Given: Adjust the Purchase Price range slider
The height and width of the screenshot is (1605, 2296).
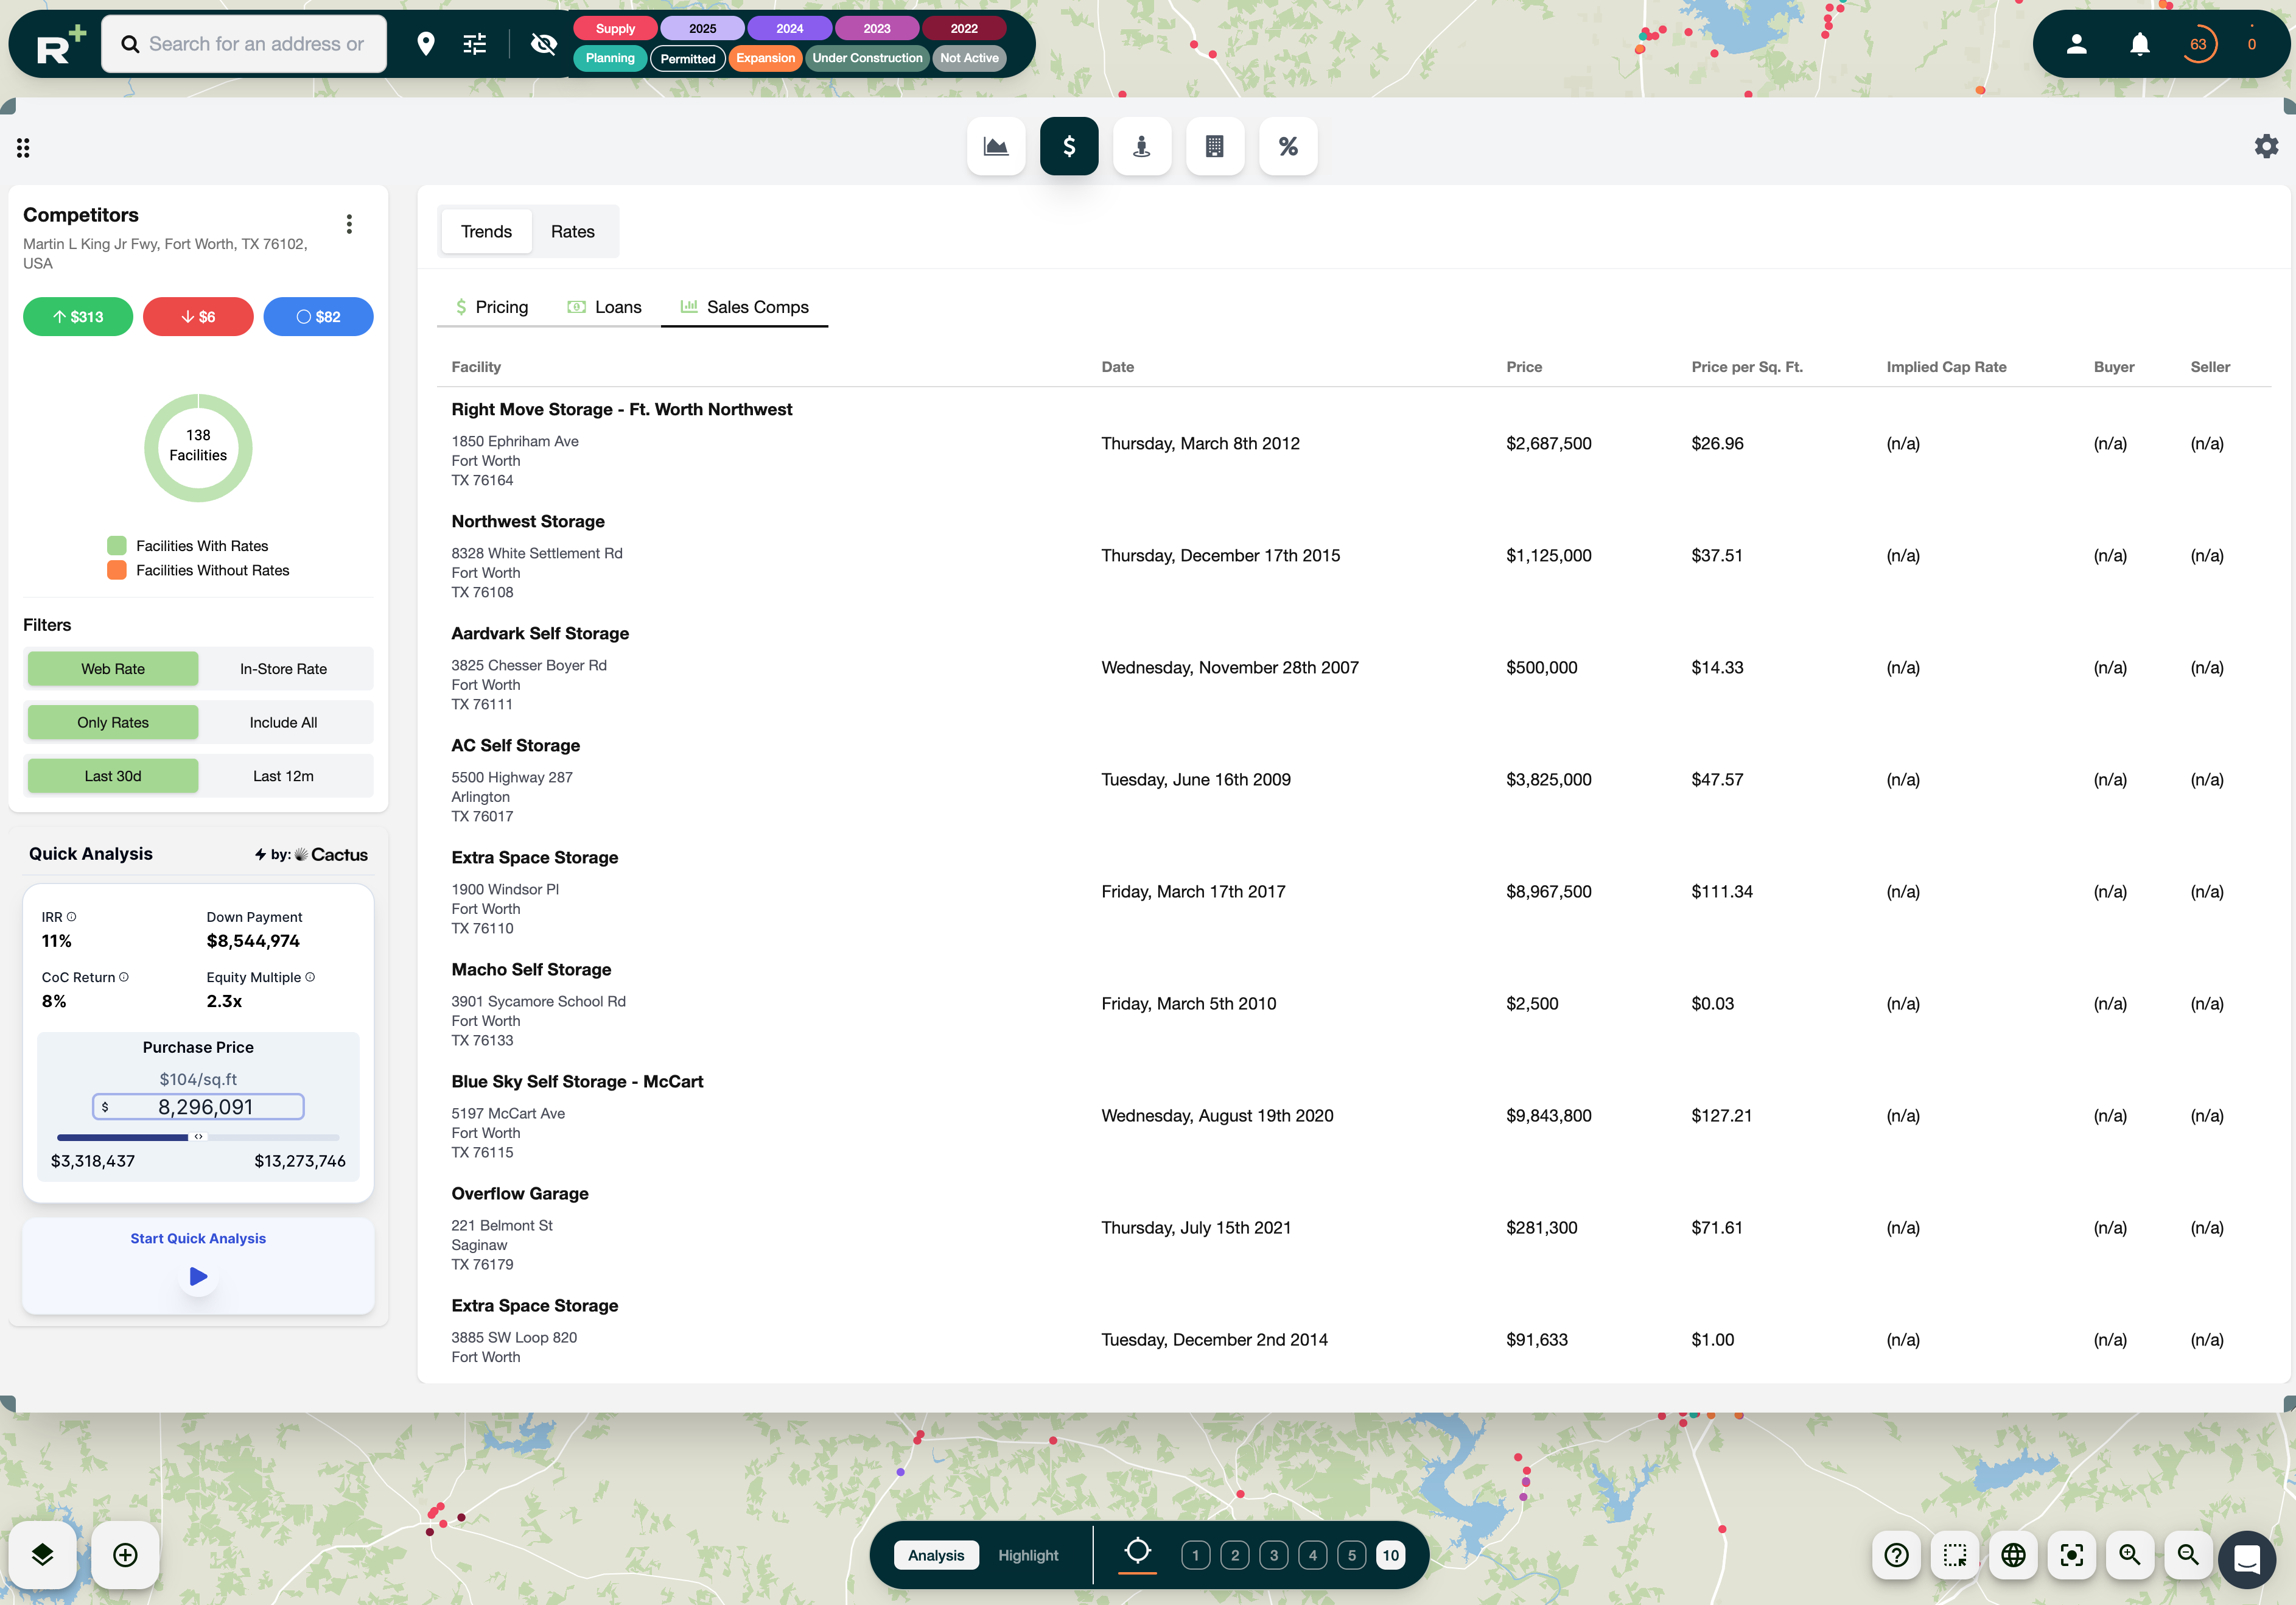Looking at the screenshot, I should click(197, 1137).
